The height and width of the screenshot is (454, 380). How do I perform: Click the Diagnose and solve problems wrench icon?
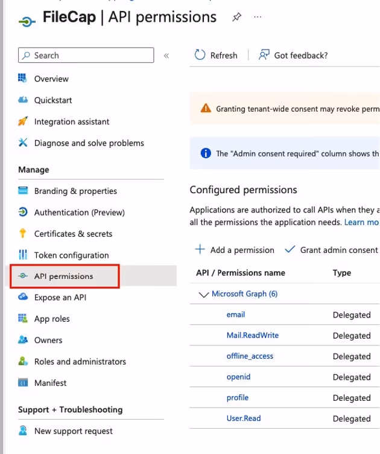(x=23, y=142)
